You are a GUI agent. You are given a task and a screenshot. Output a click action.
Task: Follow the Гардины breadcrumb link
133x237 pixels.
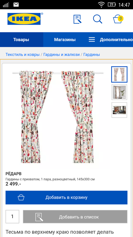(x=92, y=54)
